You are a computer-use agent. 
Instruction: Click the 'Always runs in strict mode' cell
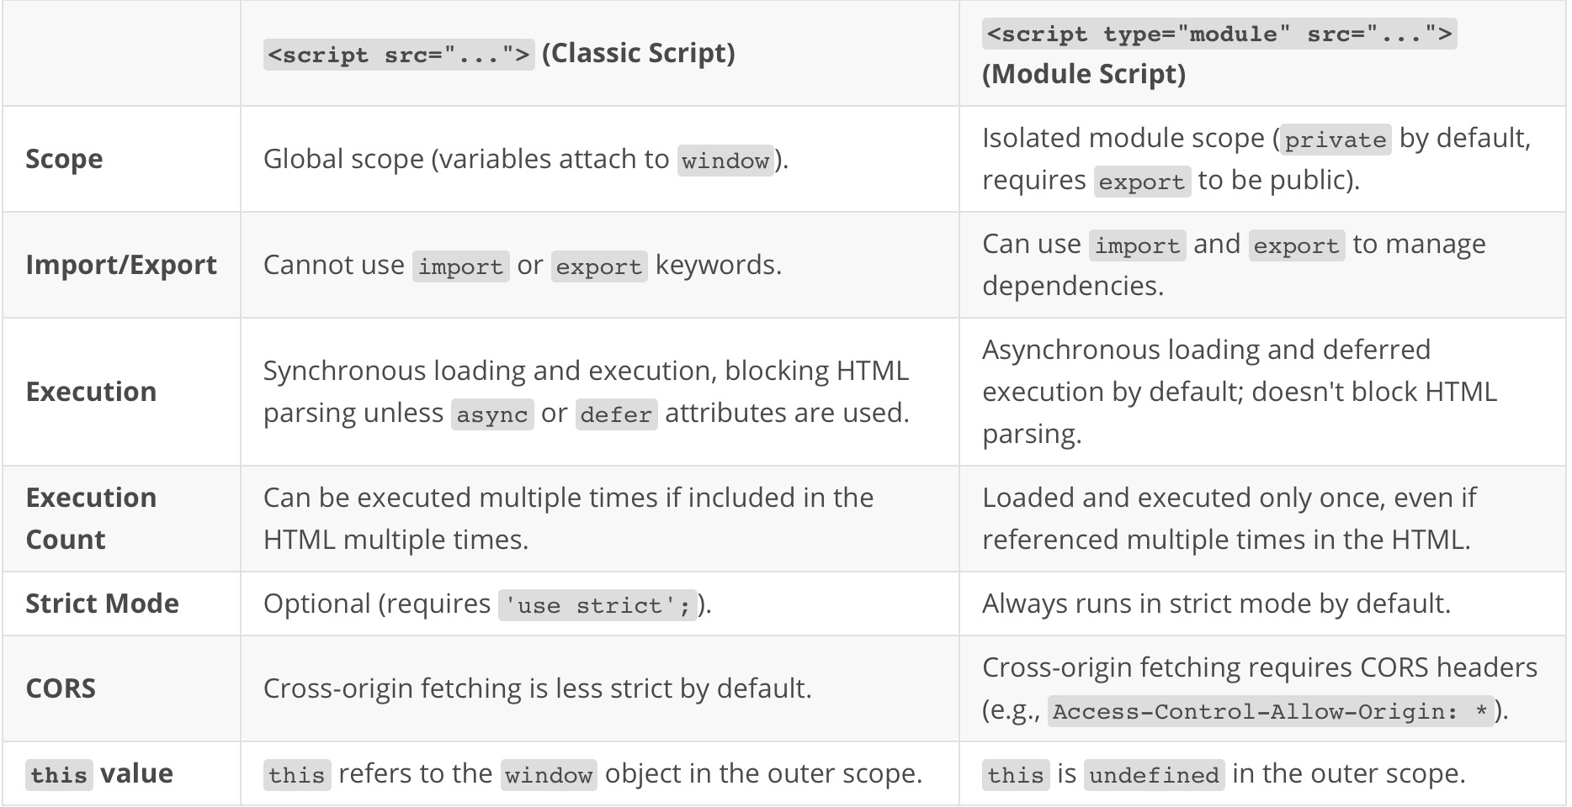1216,604
